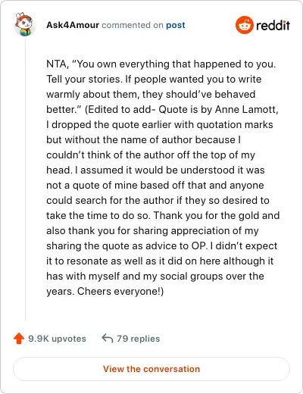
Task: Open the Ask4Amour username profile
Action: (x=73, y=25)
